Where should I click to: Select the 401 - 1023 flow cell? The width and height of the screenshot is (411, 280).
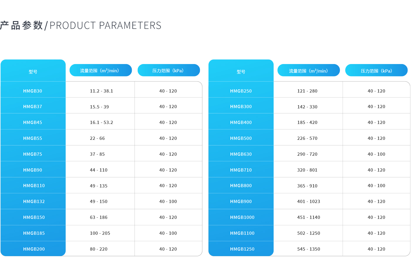[308, 201]
